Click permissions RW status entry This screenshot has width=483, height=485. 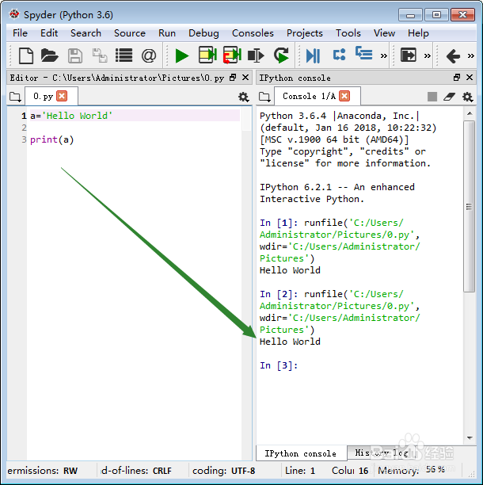(x=42, y=471)
